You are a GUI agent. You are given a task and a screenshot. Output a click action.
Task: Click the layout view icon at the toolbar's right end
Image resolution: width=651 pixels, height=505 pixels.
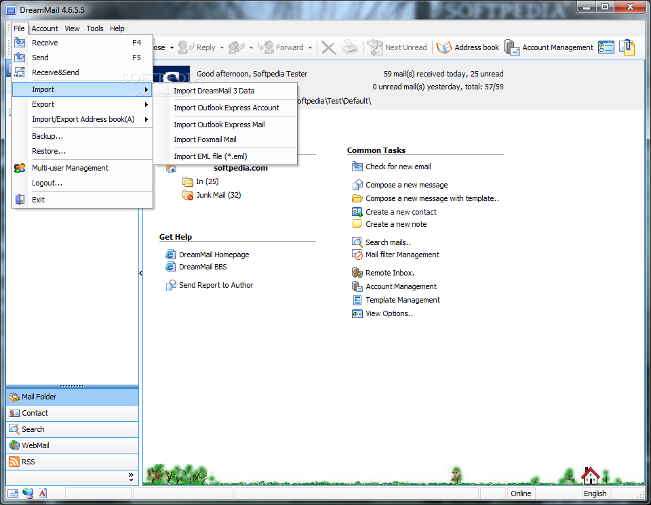(606, 47)
